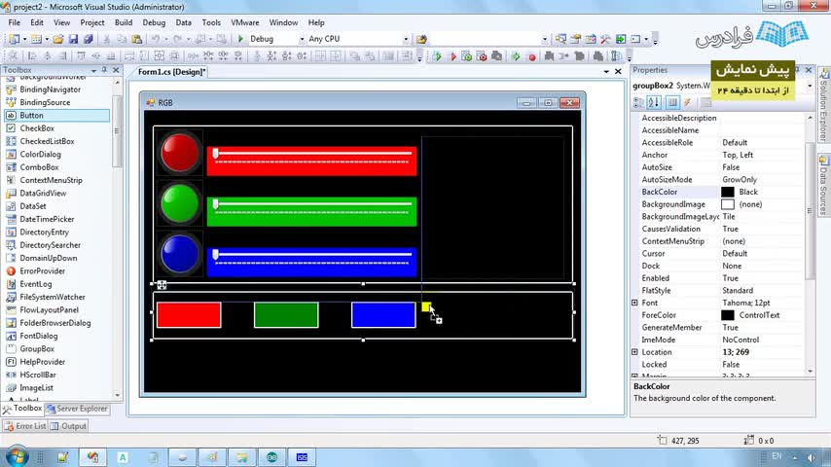
Task: Click the Bring to Front icon
Action: pos(354,55)
